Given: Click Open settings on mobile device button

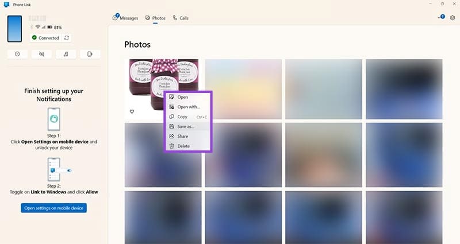Looking at the screenshot, I should click(x=53, y=207).
